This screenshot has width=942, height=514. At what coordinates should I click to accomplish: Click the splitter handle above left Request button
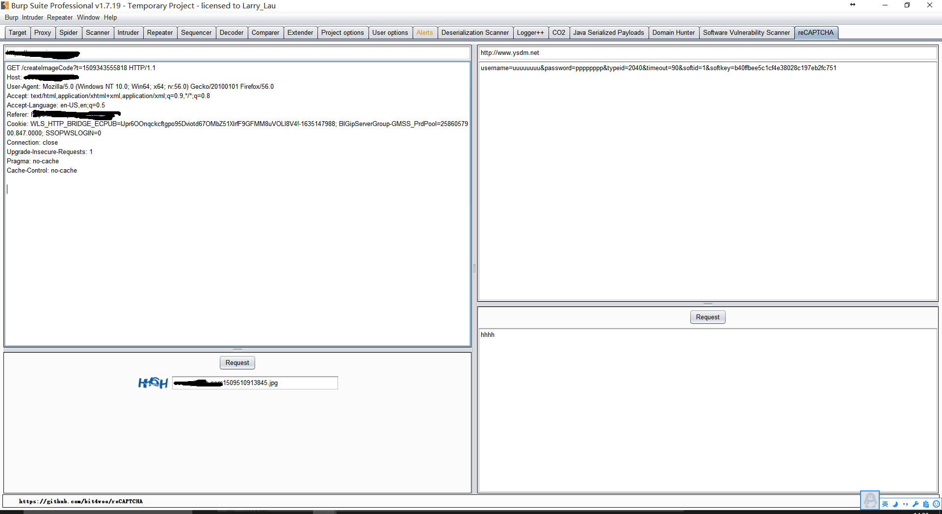point(237,350)
